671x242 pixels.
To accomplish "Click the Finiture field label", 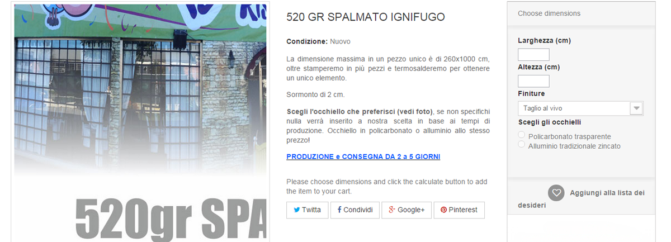I will point(531,93).
